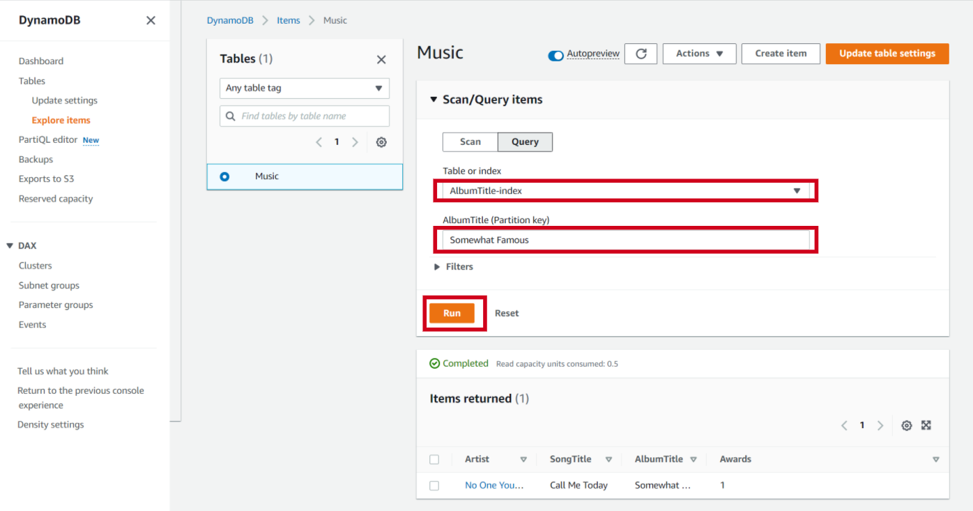
Task: Go to previous page of returned items
Action: 844,425
